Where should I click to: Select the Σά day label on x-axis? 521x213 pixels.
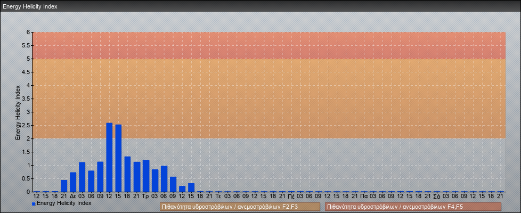click(x=436, y=196)
